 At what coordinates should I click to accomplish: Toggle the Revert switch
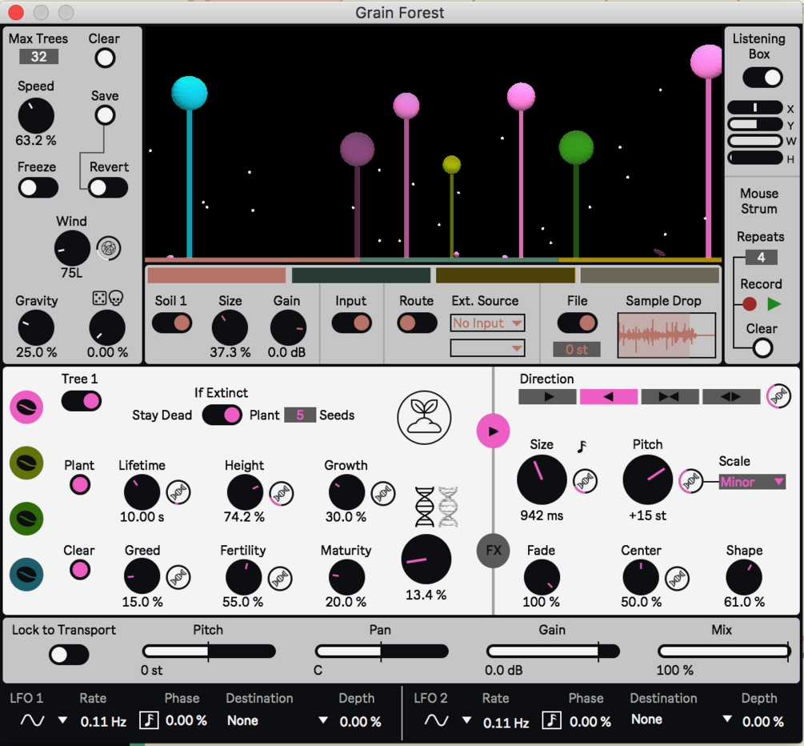click(x=108, y=188)
